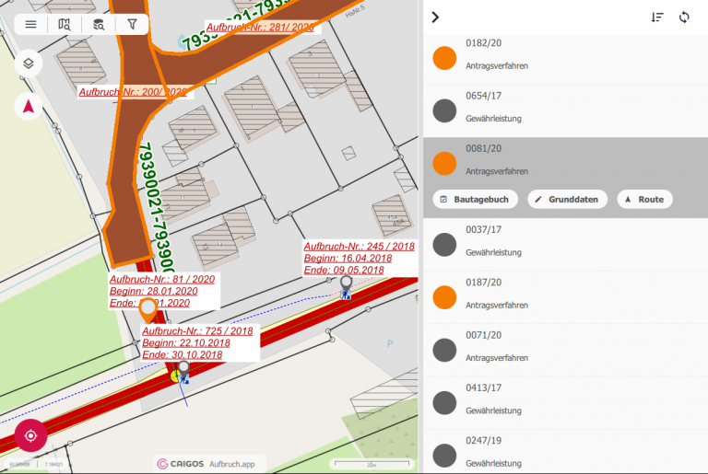Click grey status circle of 0413/17

click(444, 403)
